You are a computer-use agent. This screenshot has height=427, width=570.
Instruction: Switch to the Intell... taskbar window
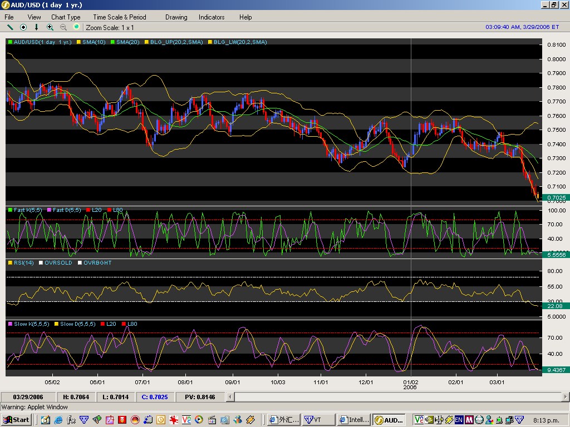coord(353,420)
